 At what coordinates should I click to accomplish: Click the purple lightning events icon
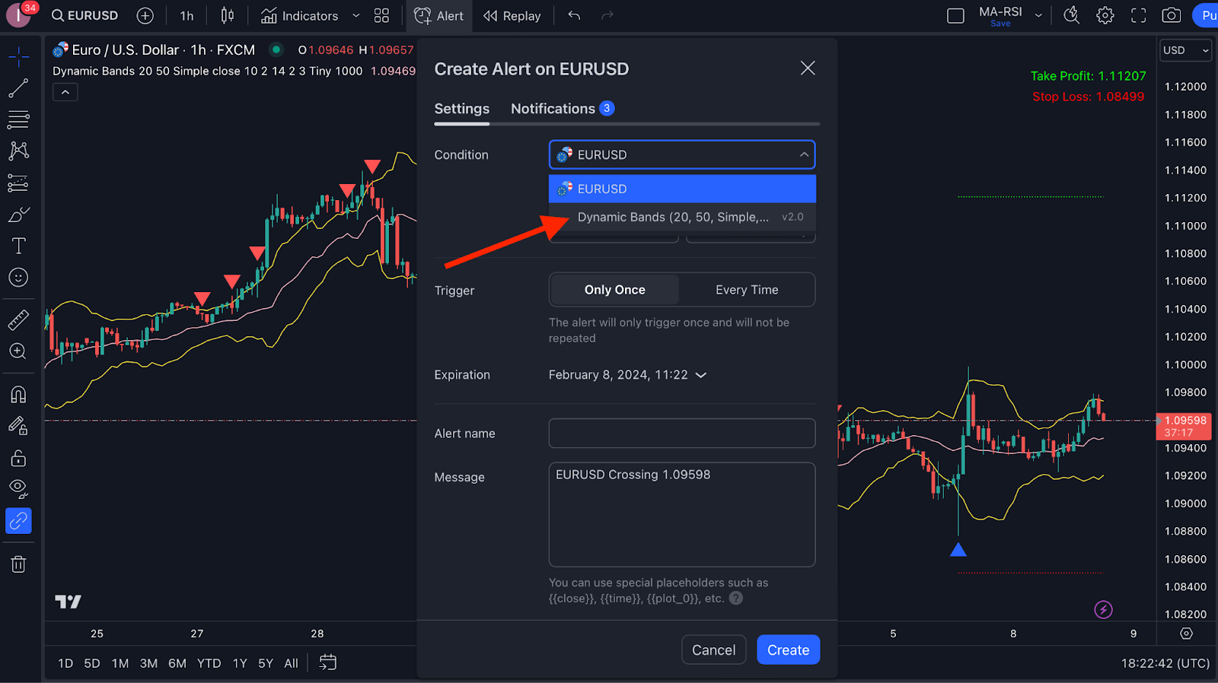1103,609
